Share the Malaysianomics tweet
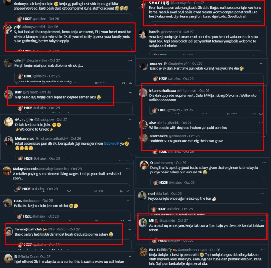The width and height of the screenshot is (271, 268). click(x=129, y=191)
